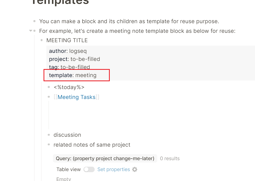Open query settings gear icon
The width and height of the screenshot is (255, 181).
pos(135,170)
